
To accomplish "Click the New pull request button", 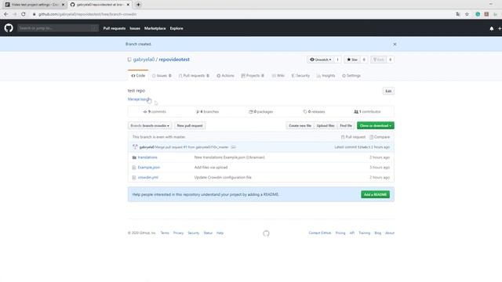I will click(x=190, y=125).
